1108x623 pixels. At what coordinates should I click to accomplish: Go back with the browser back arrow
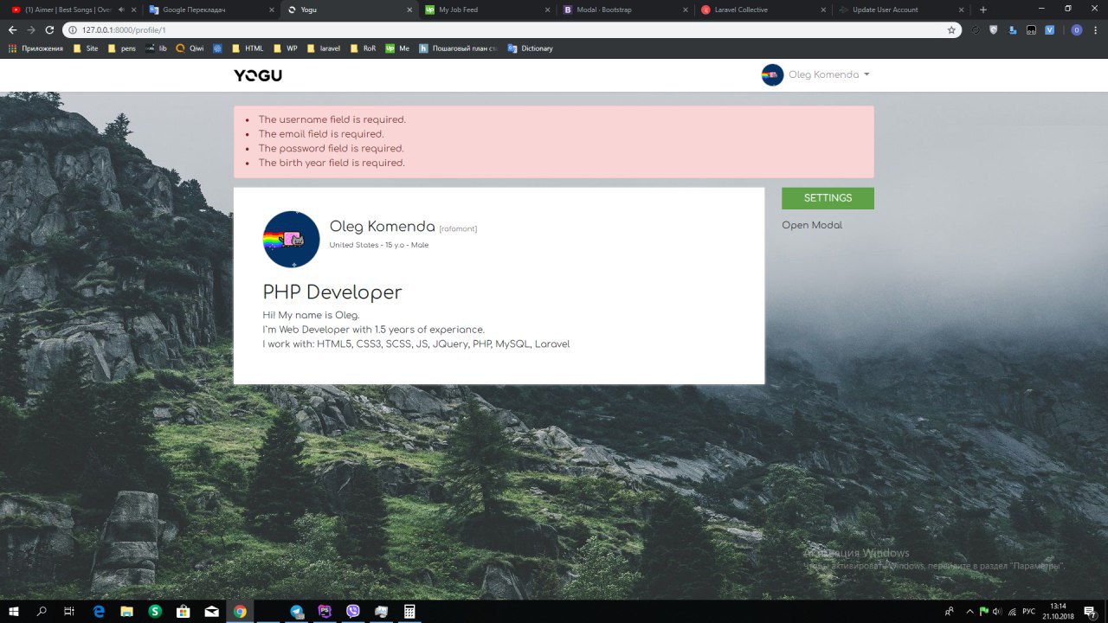click(12, 29)
